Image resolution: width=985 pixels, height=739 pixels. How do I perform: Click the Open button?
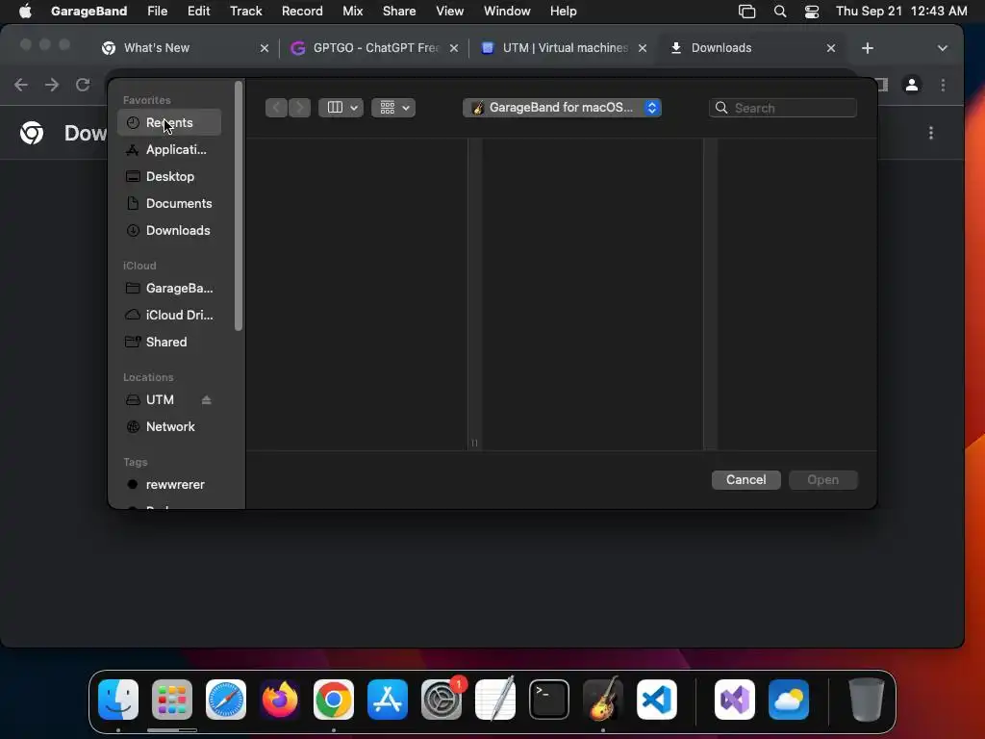(x=823, y=480)
